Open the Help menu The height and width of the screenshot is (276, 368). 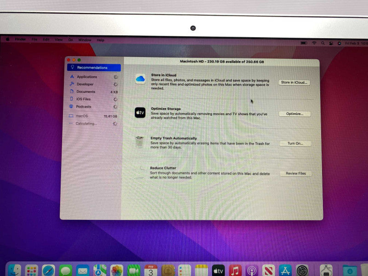click(100, 40)
